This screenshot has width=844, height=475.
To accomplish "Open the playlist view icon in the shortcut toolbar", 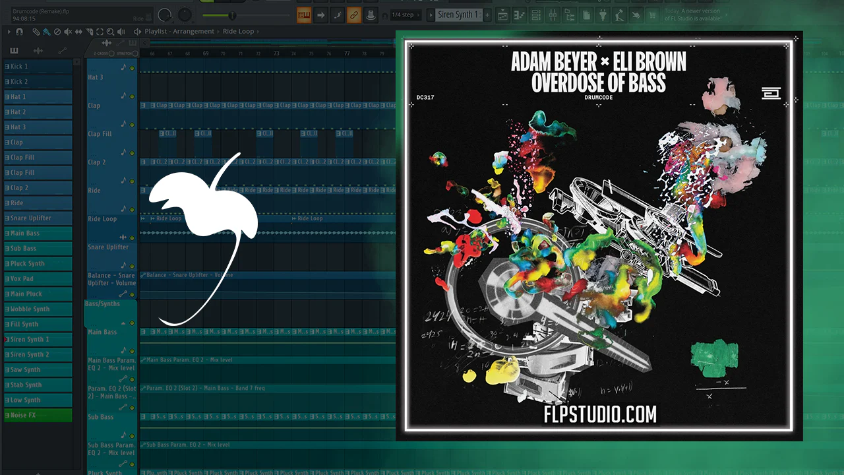I will [x=502, y=15].
